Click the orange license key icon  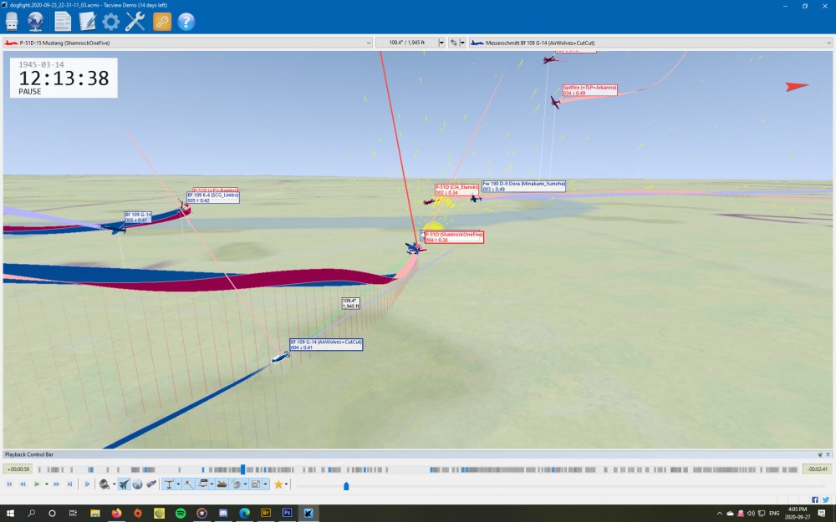pos(162,22)
